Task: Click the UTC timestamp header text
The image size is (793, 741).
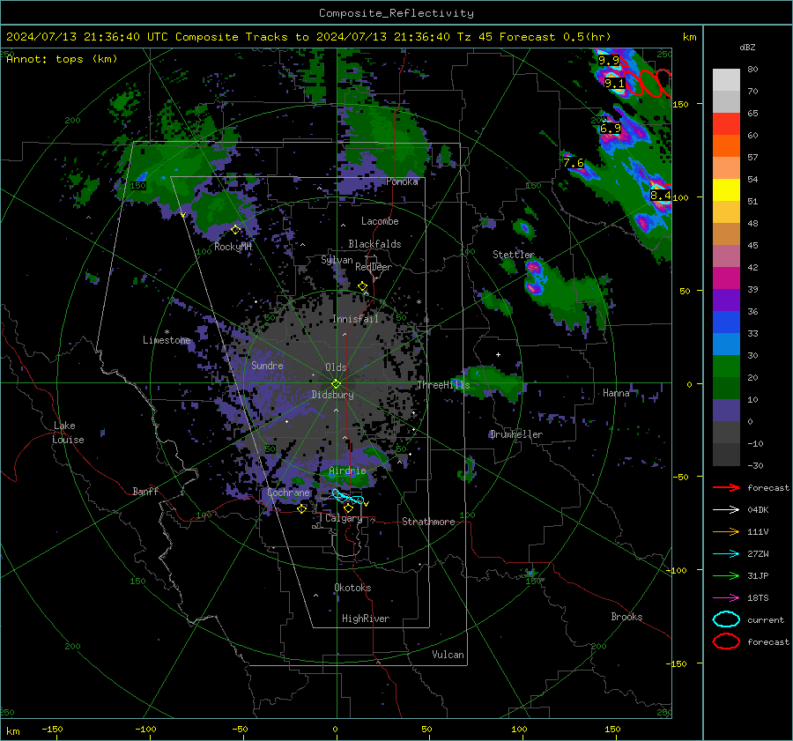Action: 308,37
